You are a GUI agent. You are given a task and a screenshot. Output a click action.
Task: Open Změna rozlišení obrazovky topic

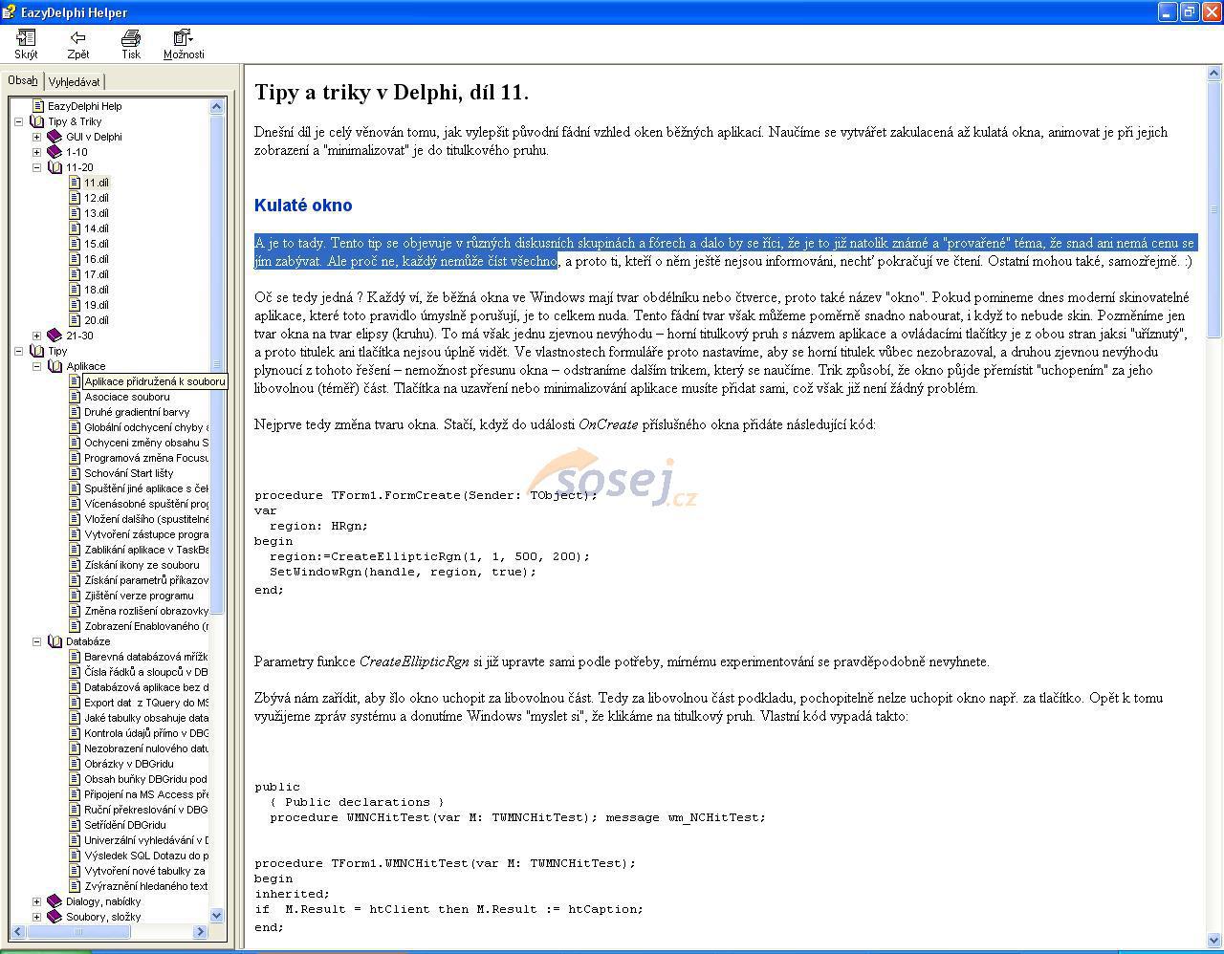coord(145,611)
